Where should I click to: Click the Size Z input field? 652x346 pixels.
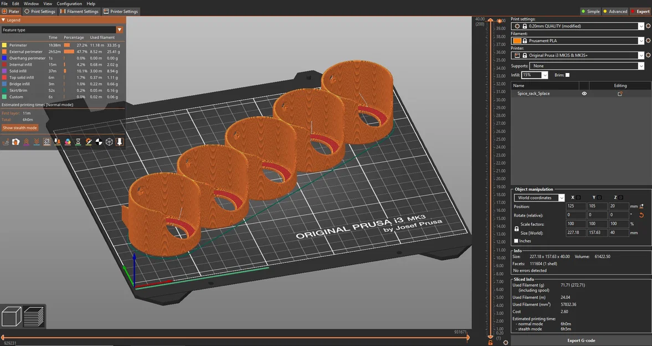(x=618, y=233)
